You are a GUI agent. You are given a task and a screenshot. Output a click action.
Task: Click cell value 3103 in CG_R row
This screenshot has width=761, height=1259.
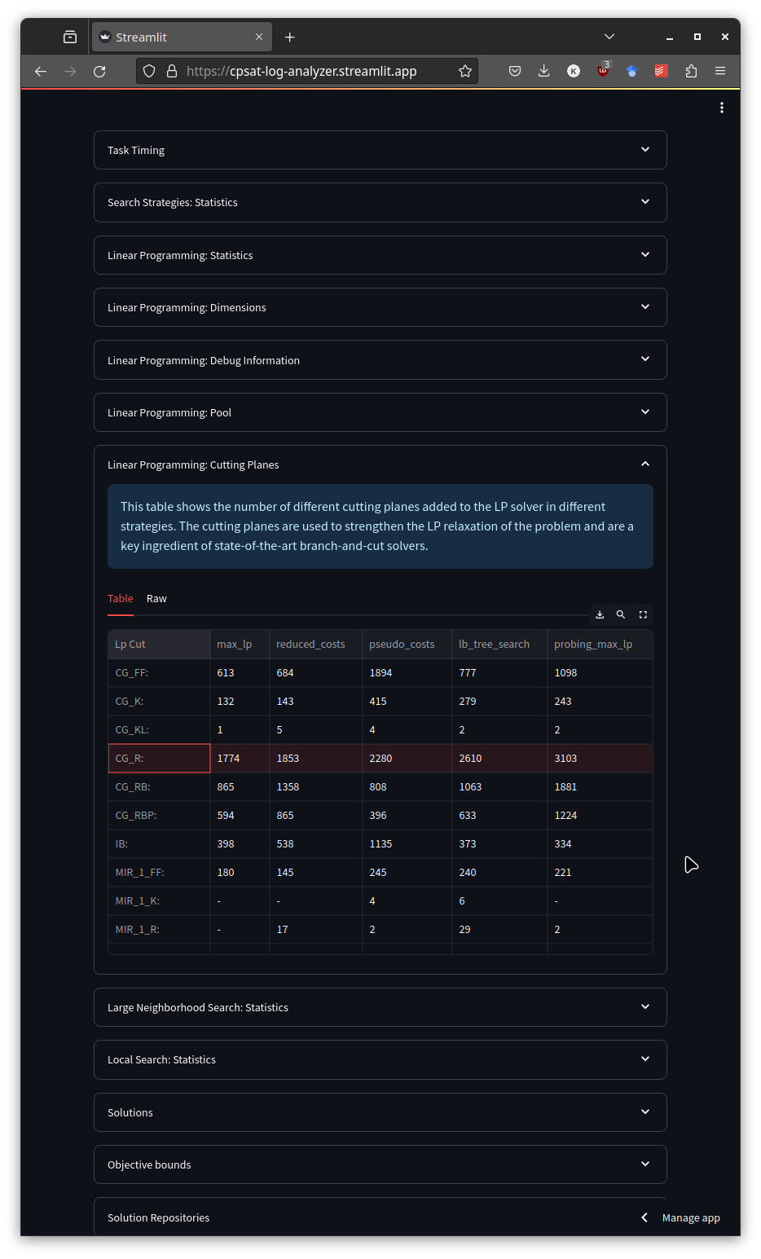[600, 759]
